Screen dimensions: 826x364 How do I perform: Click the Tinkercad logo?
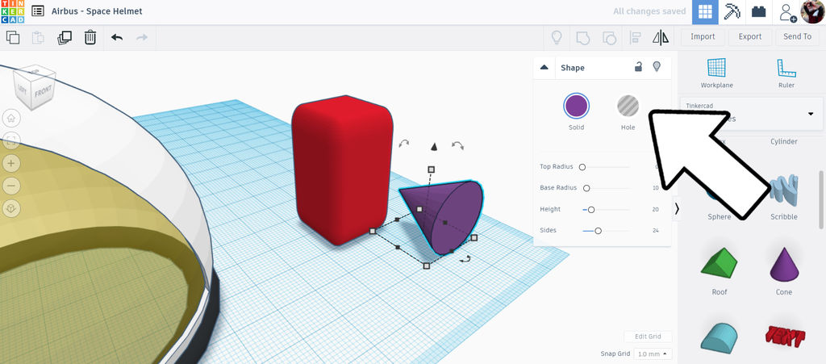[x=13, y=11]
